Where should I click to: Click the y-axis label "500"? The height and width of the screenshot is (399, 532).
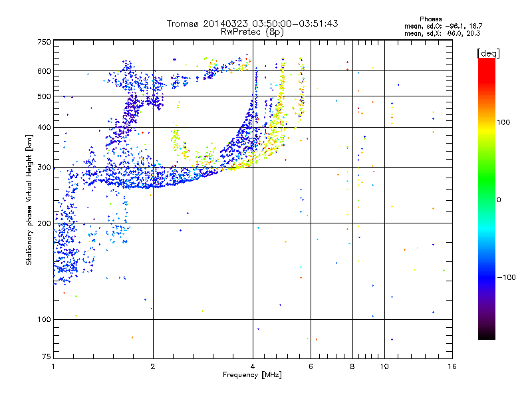(44, 96)
